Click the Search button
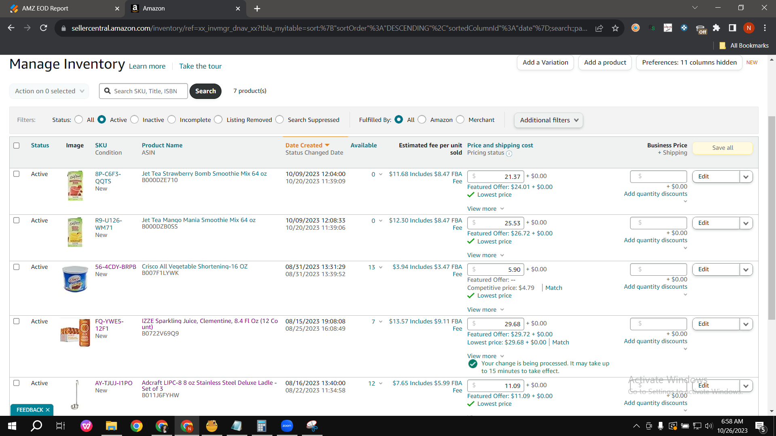776x436 pixels. [x=205, y=91]
